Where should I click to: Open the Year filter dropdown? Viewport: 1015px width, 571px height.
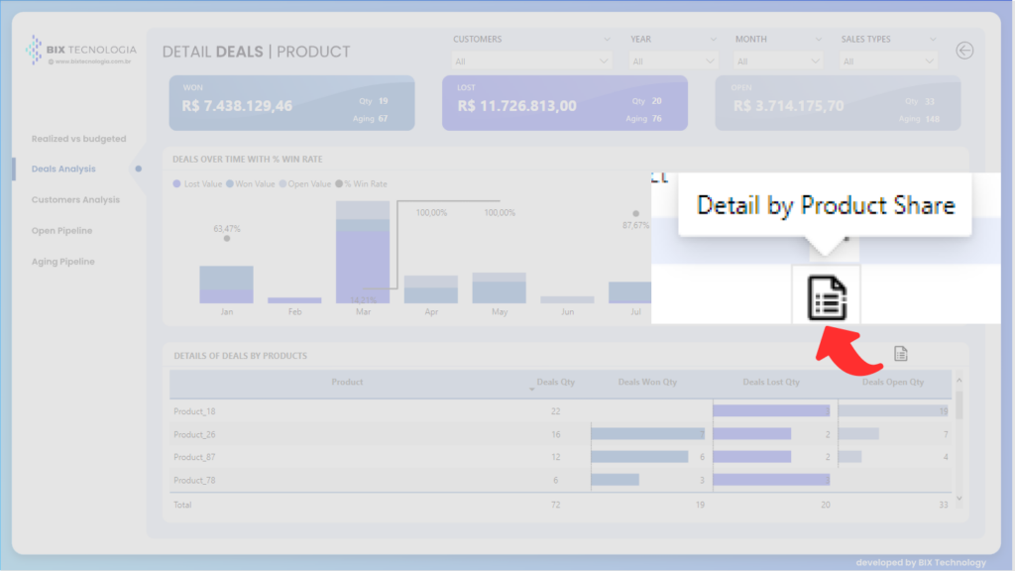coord(673,61)
